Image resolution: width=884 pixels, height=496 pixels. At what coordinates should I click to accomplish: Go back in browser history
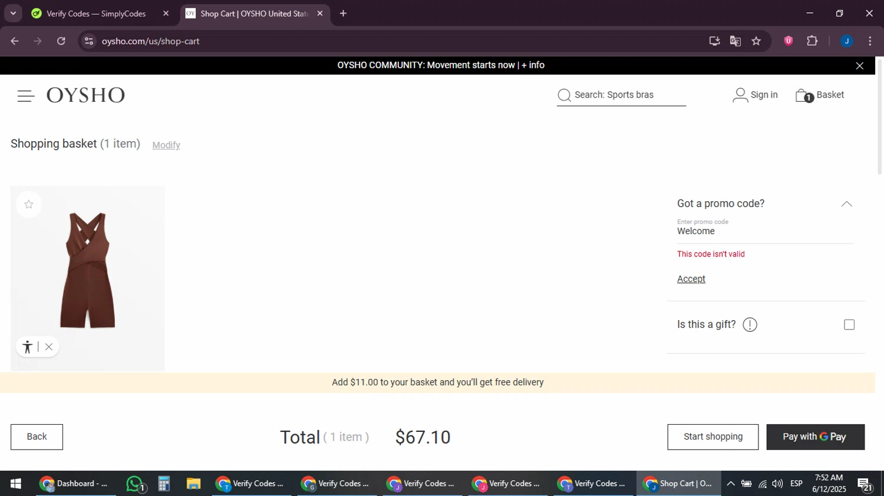[15, 41]
